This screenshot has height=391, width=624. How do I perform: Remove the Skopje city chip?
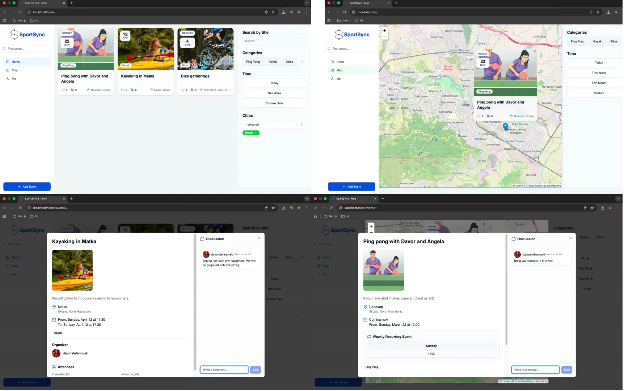(256, 133)
